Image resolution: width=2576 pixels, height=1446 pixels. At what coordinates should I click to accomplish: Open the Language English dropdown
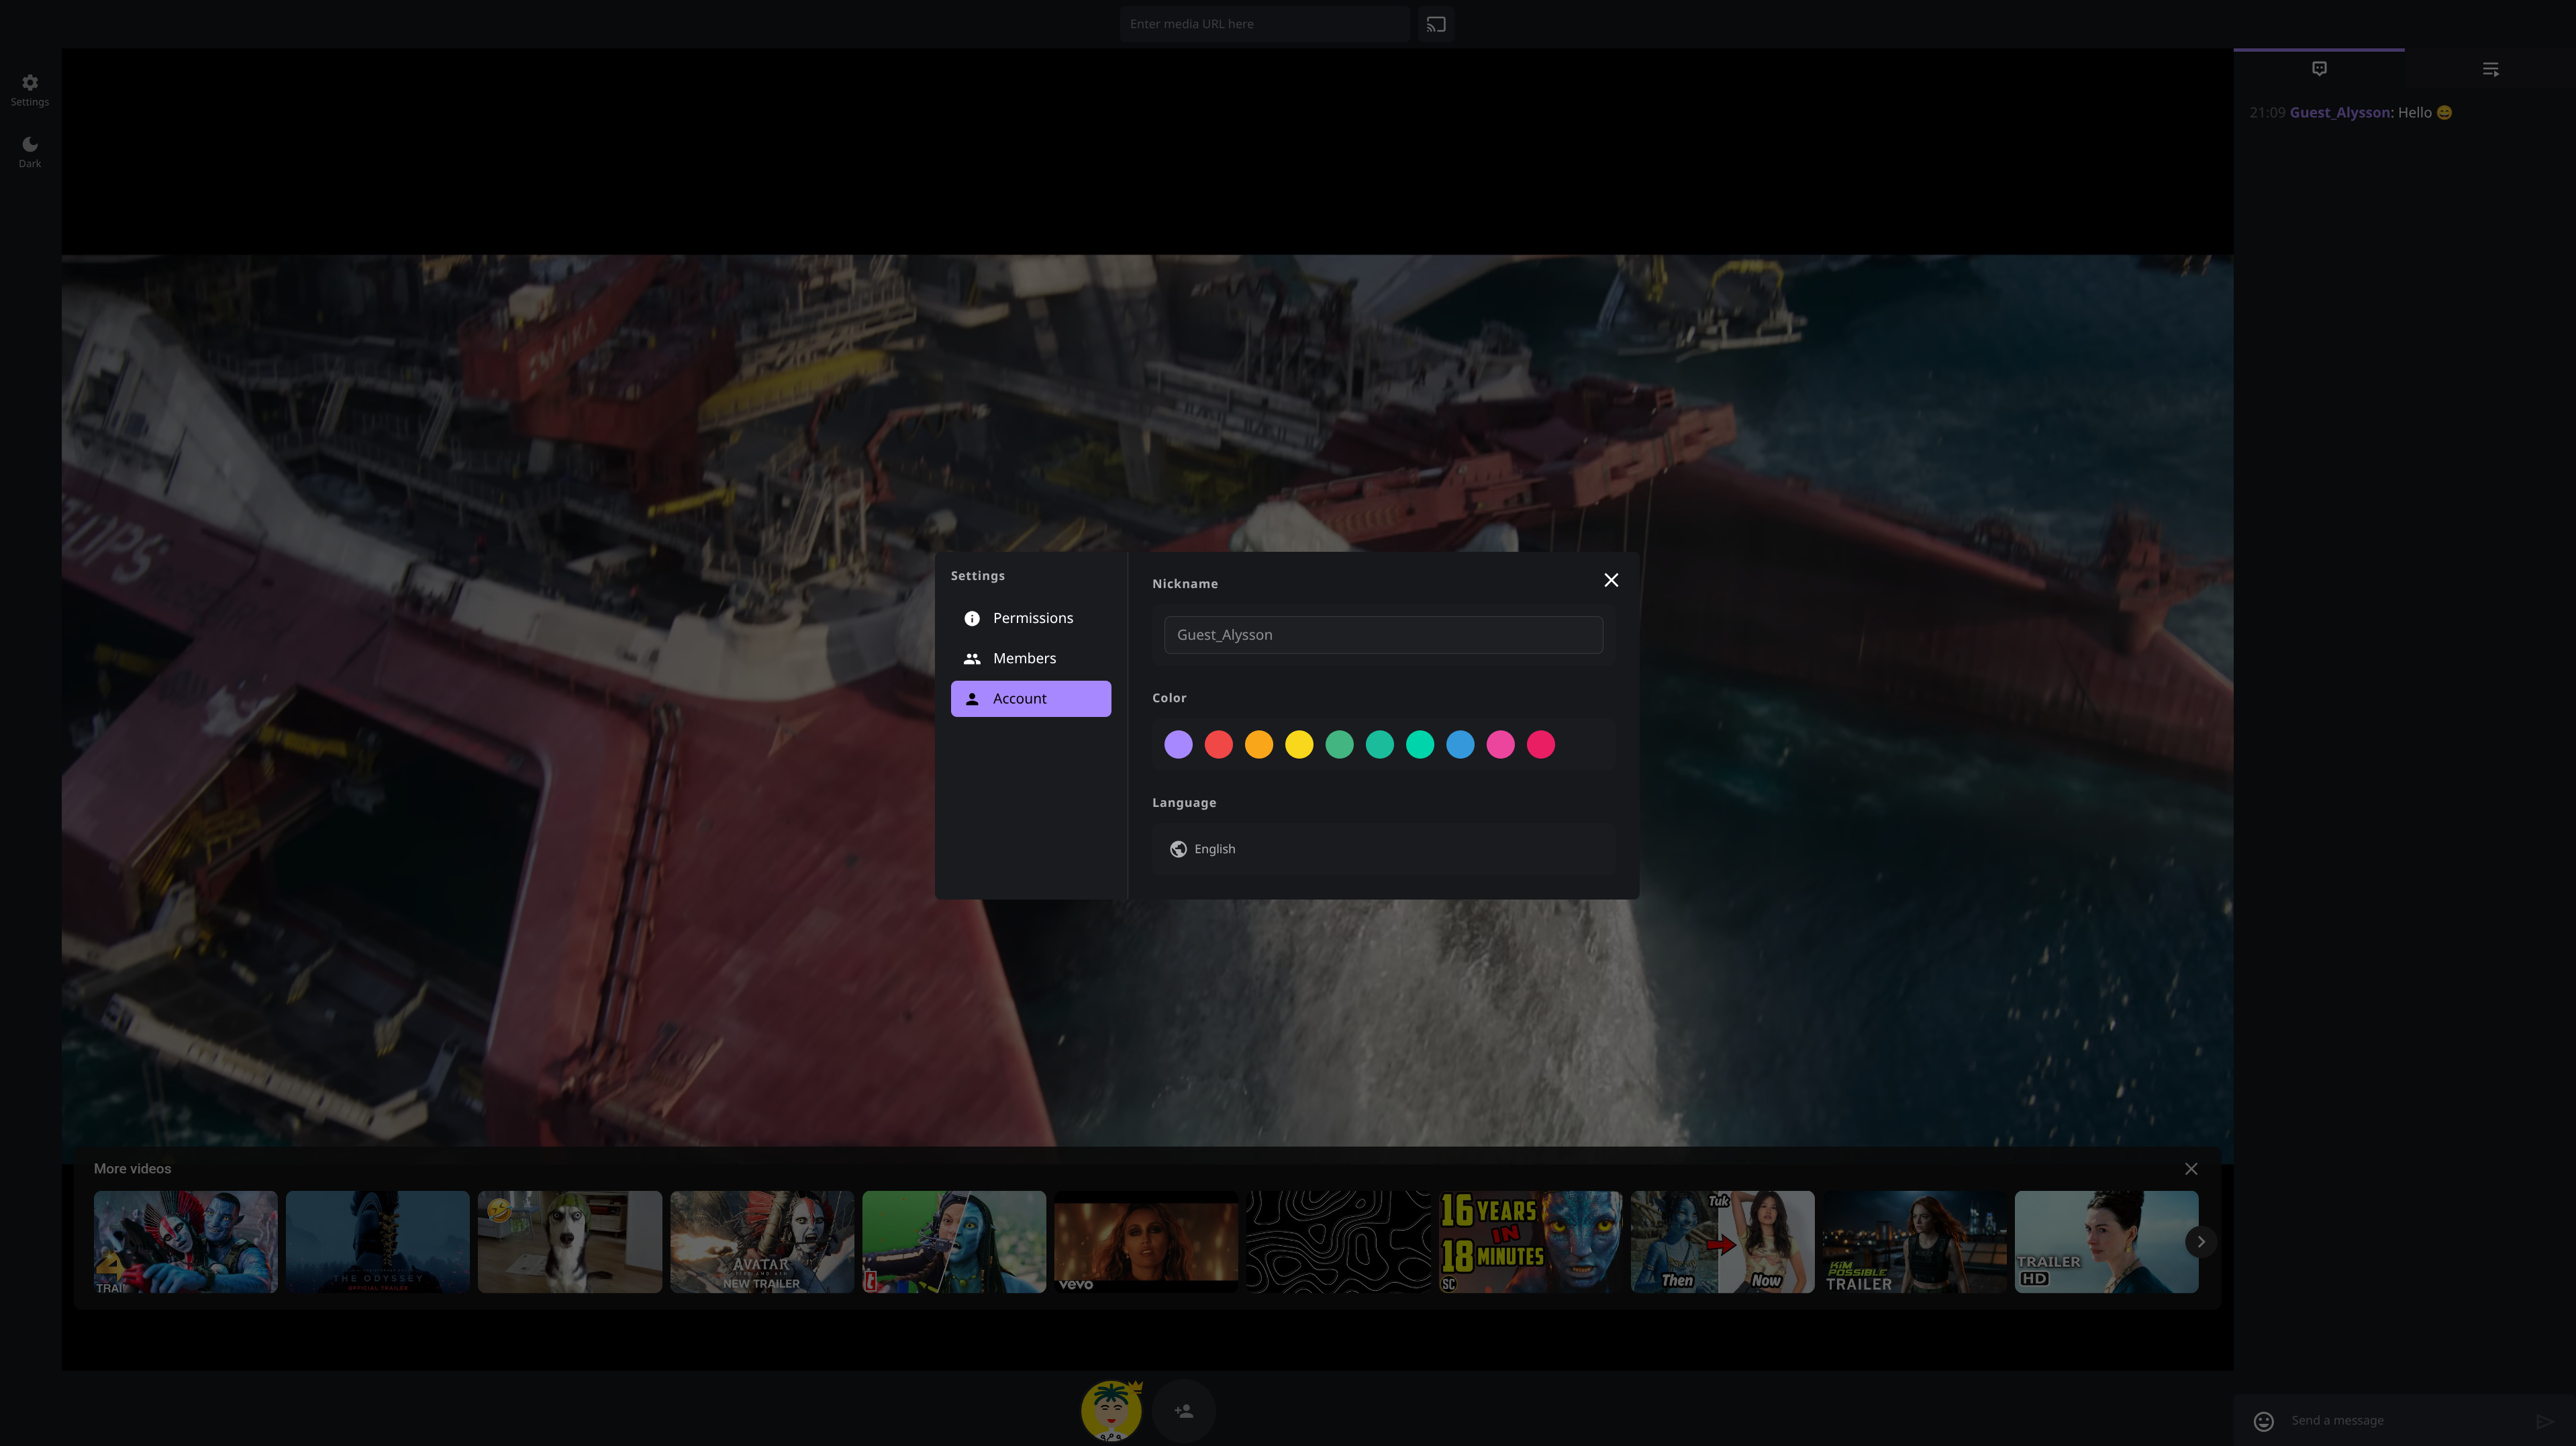pyautogui.click(x=1383, y=849)
